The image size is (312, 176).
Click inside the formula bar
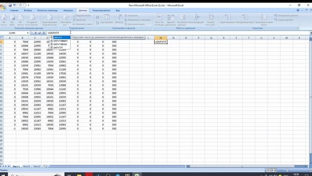tap(178, 33)
